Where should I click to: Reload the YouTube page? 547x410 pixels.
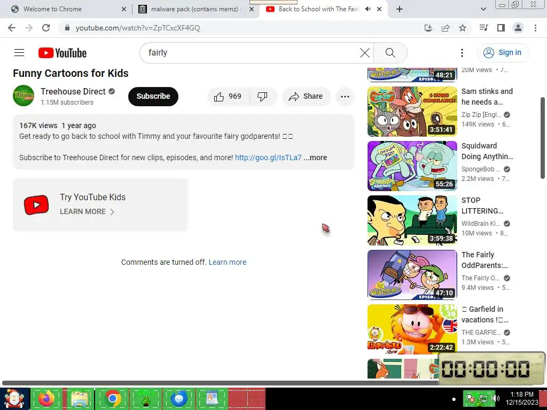[46, 28]
